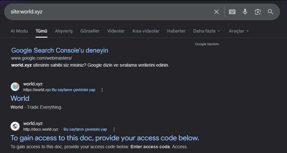
Task: Click the https://world.xyz URL text
Action: tap(37, 90)
